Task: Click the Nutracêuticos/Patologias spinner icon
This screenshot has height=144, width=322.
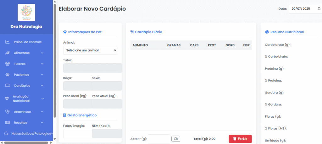Action: click(x=6, y=133)
